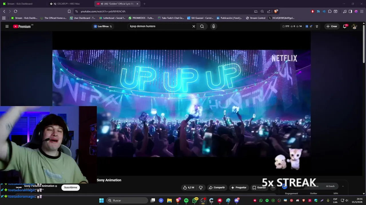
Task: Open WhatsApp from taskbar
Action: point(195,200)
